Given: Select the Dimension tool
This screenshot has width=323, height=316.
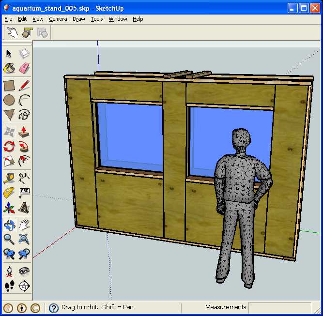Looking at the screenshot, I should tap(24, 178).
